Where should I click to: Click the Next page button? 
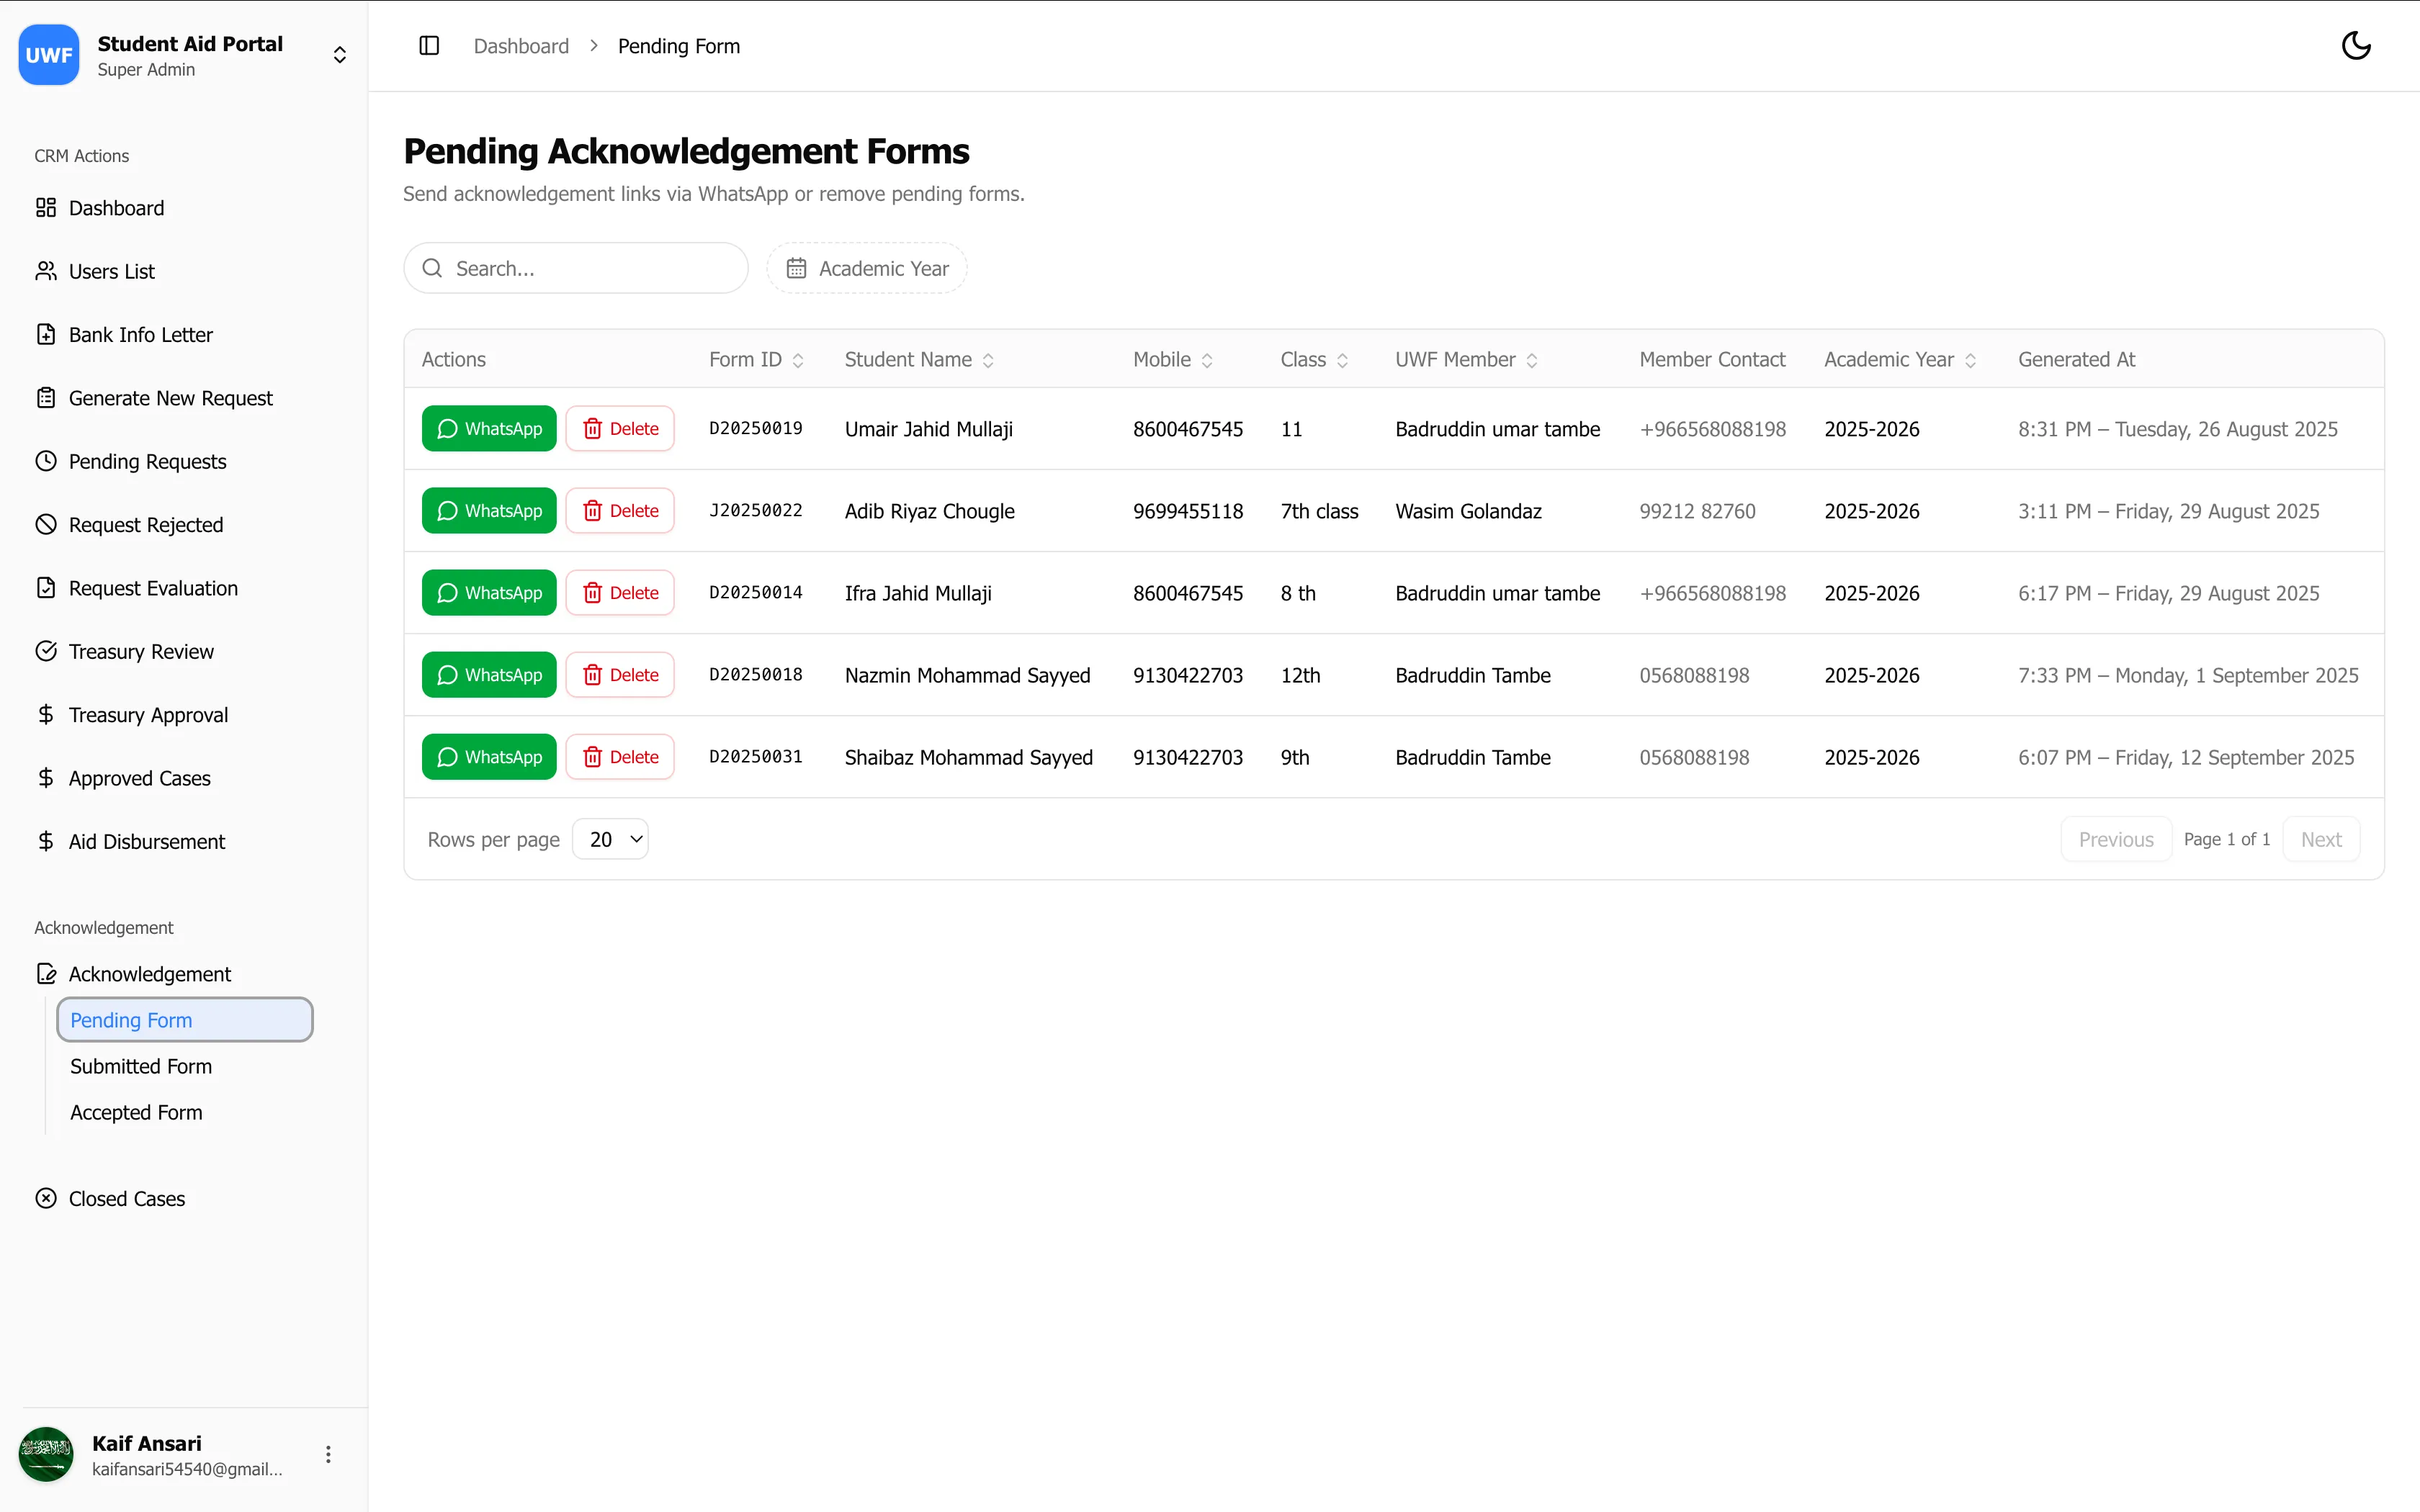tap(2321, 839)
